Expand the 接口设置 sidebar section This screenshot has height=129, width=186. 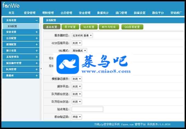click(x=37, y=51)
